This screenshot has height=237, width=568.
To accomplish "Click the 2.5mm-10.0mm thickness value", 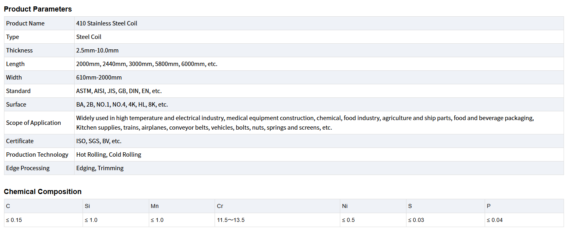I will [x=97, y=51].
